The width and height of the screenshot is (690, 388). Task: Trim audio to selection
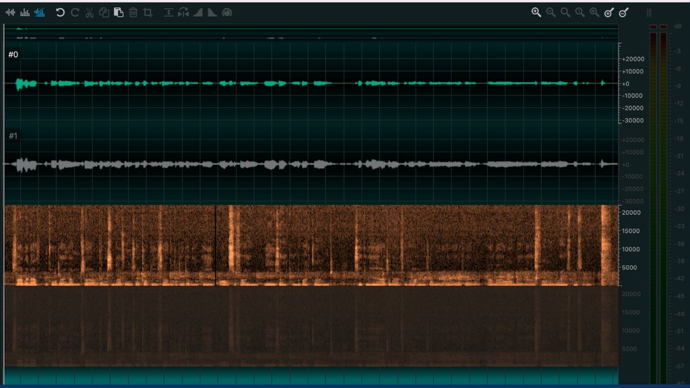click(149, 11)
